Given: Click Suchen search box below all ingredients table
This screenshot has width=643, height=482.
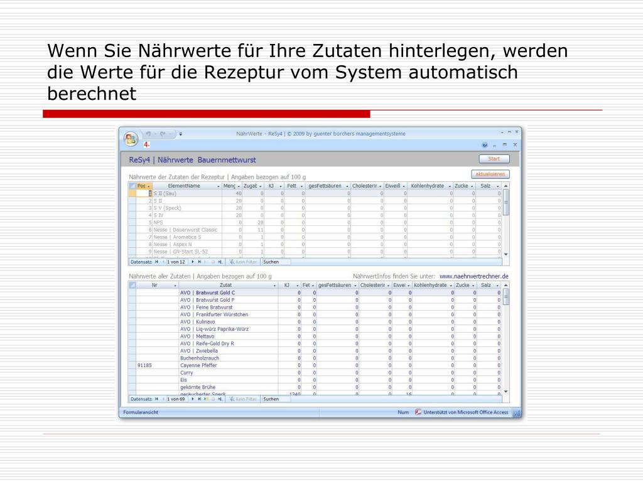Looking at the screenshot, I should (x=276, y=399).
